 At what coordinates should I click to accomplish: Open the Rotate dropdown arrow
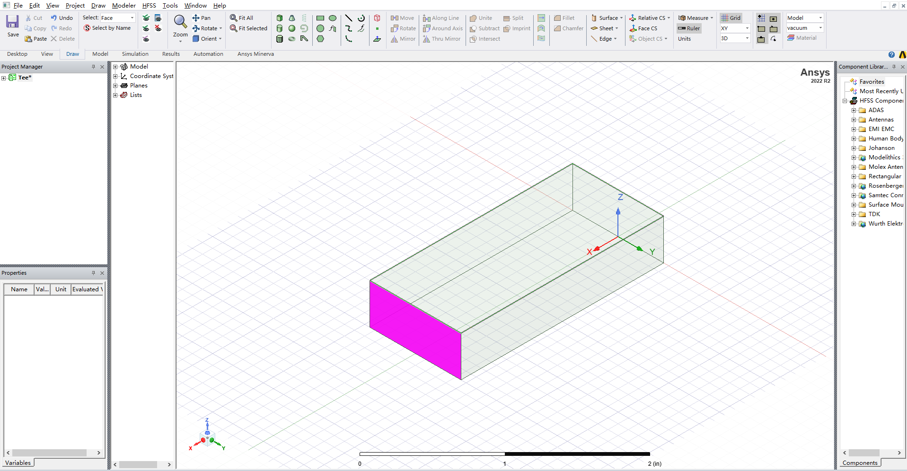pyautogui.click(x=220, y=28)
